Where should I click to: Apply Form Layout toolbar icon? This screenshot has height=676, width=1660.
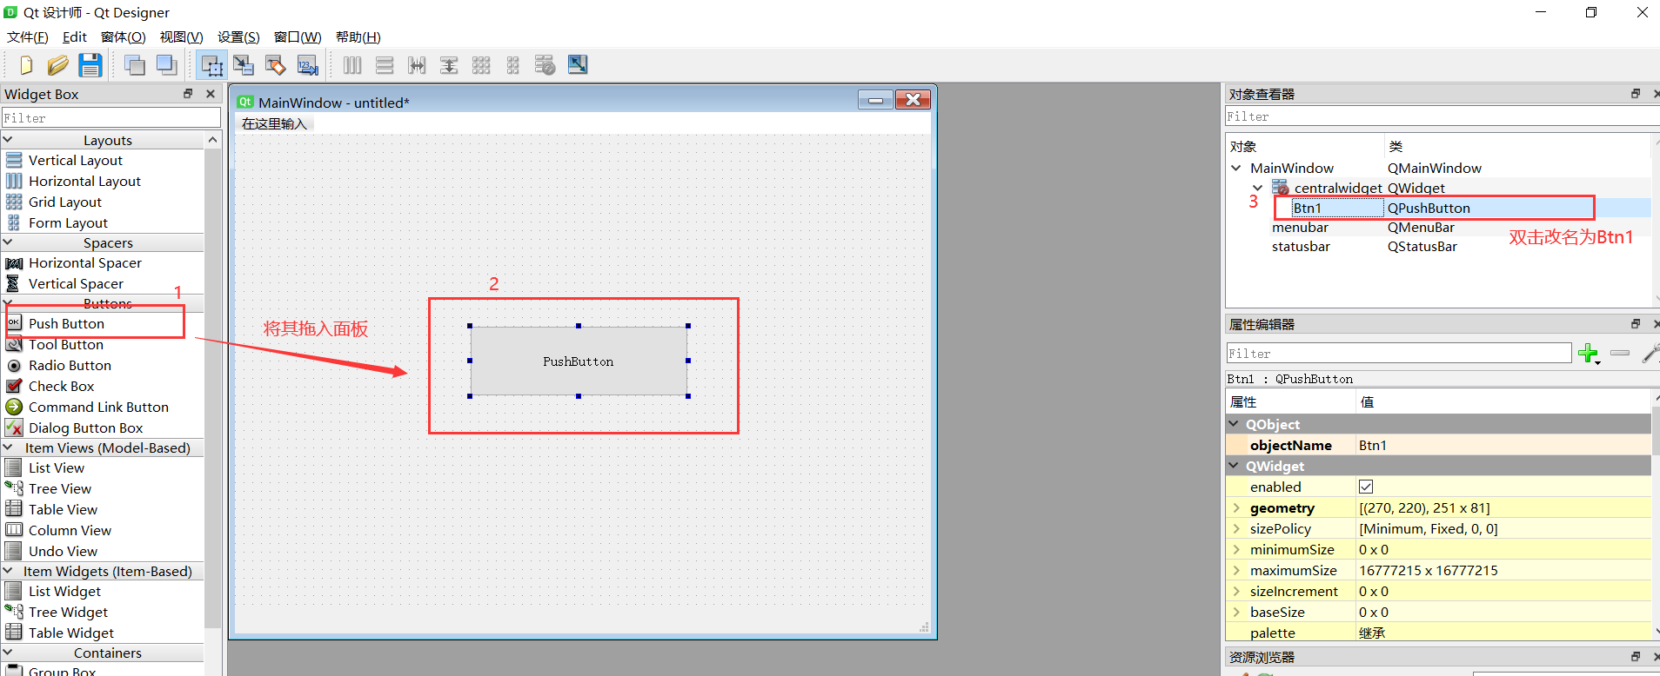(x=513, y=65)
